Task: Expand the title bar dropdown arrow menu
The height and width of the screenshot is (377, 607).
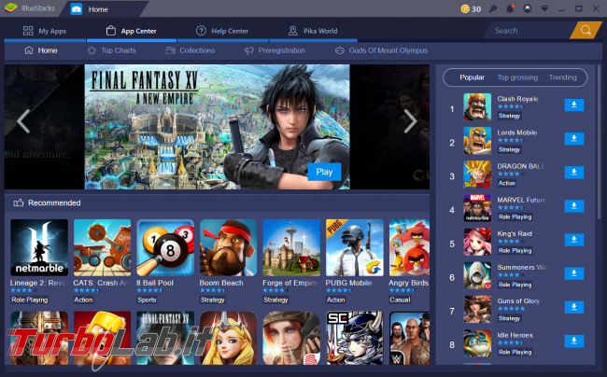Action: coord(544,8)
